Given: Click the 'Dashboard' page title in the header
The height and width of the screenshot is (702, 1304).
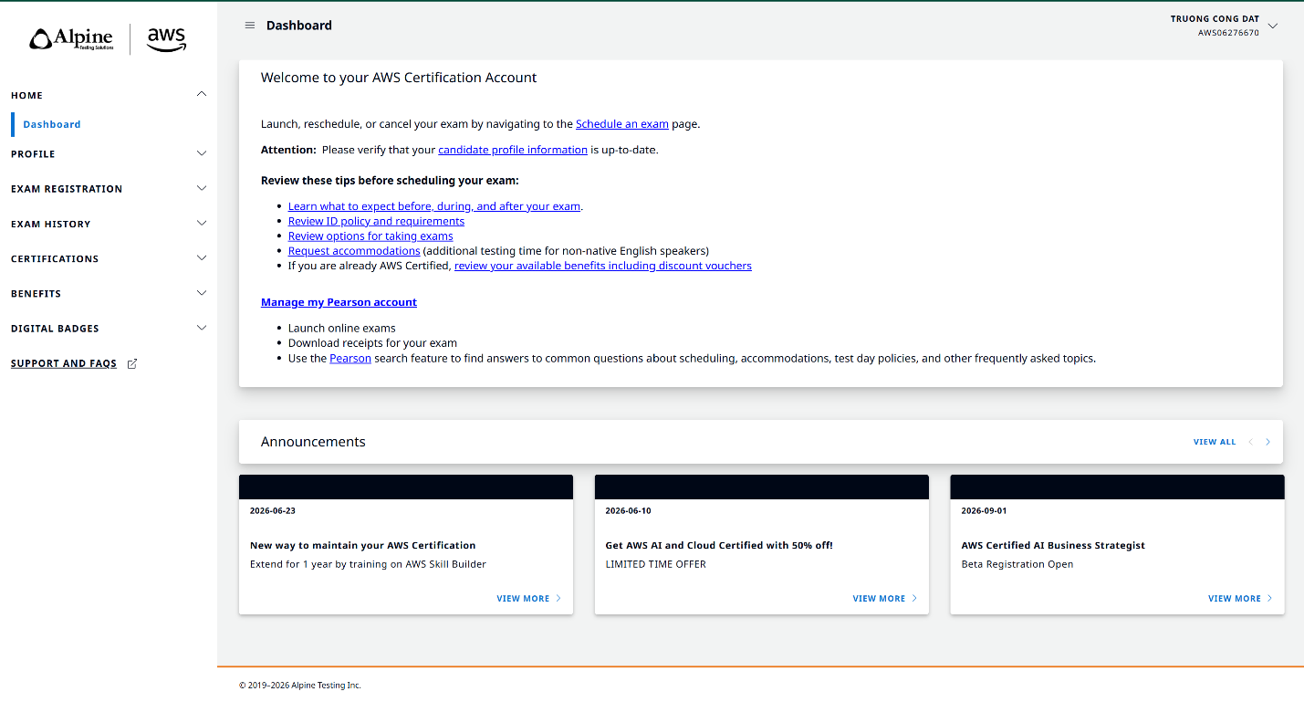Looking at the screenshot, I should tap(299, 26).
